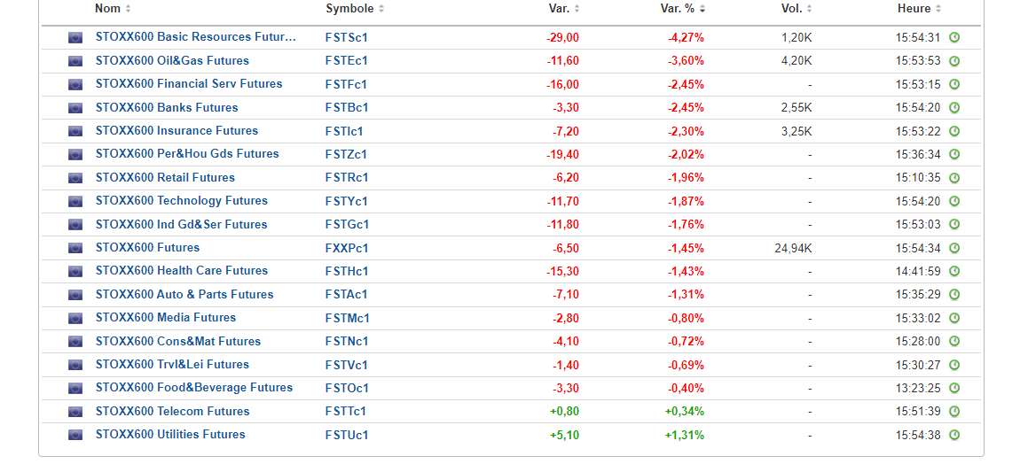Click the flag icon beside STOXX600 Media Futures
Image resolution: width=1020 pixels, height=464 pixels.
click(x=75, y=318)
